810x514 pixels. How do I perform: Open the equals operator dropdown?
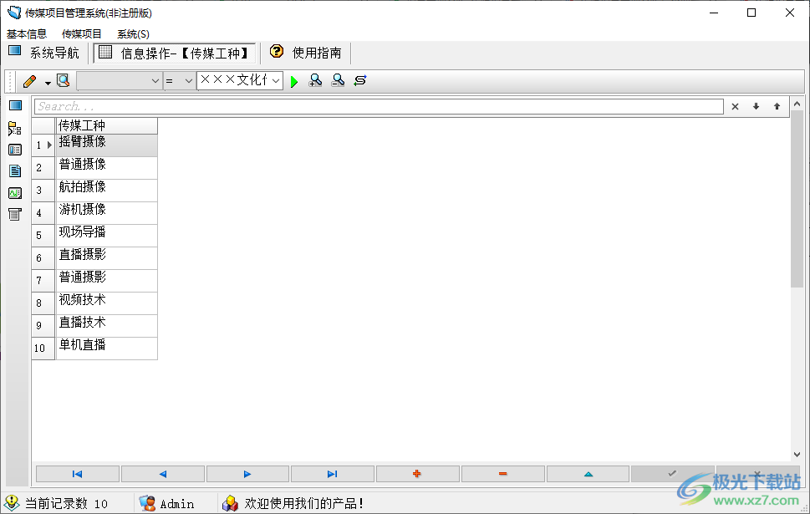coord(188,81)
